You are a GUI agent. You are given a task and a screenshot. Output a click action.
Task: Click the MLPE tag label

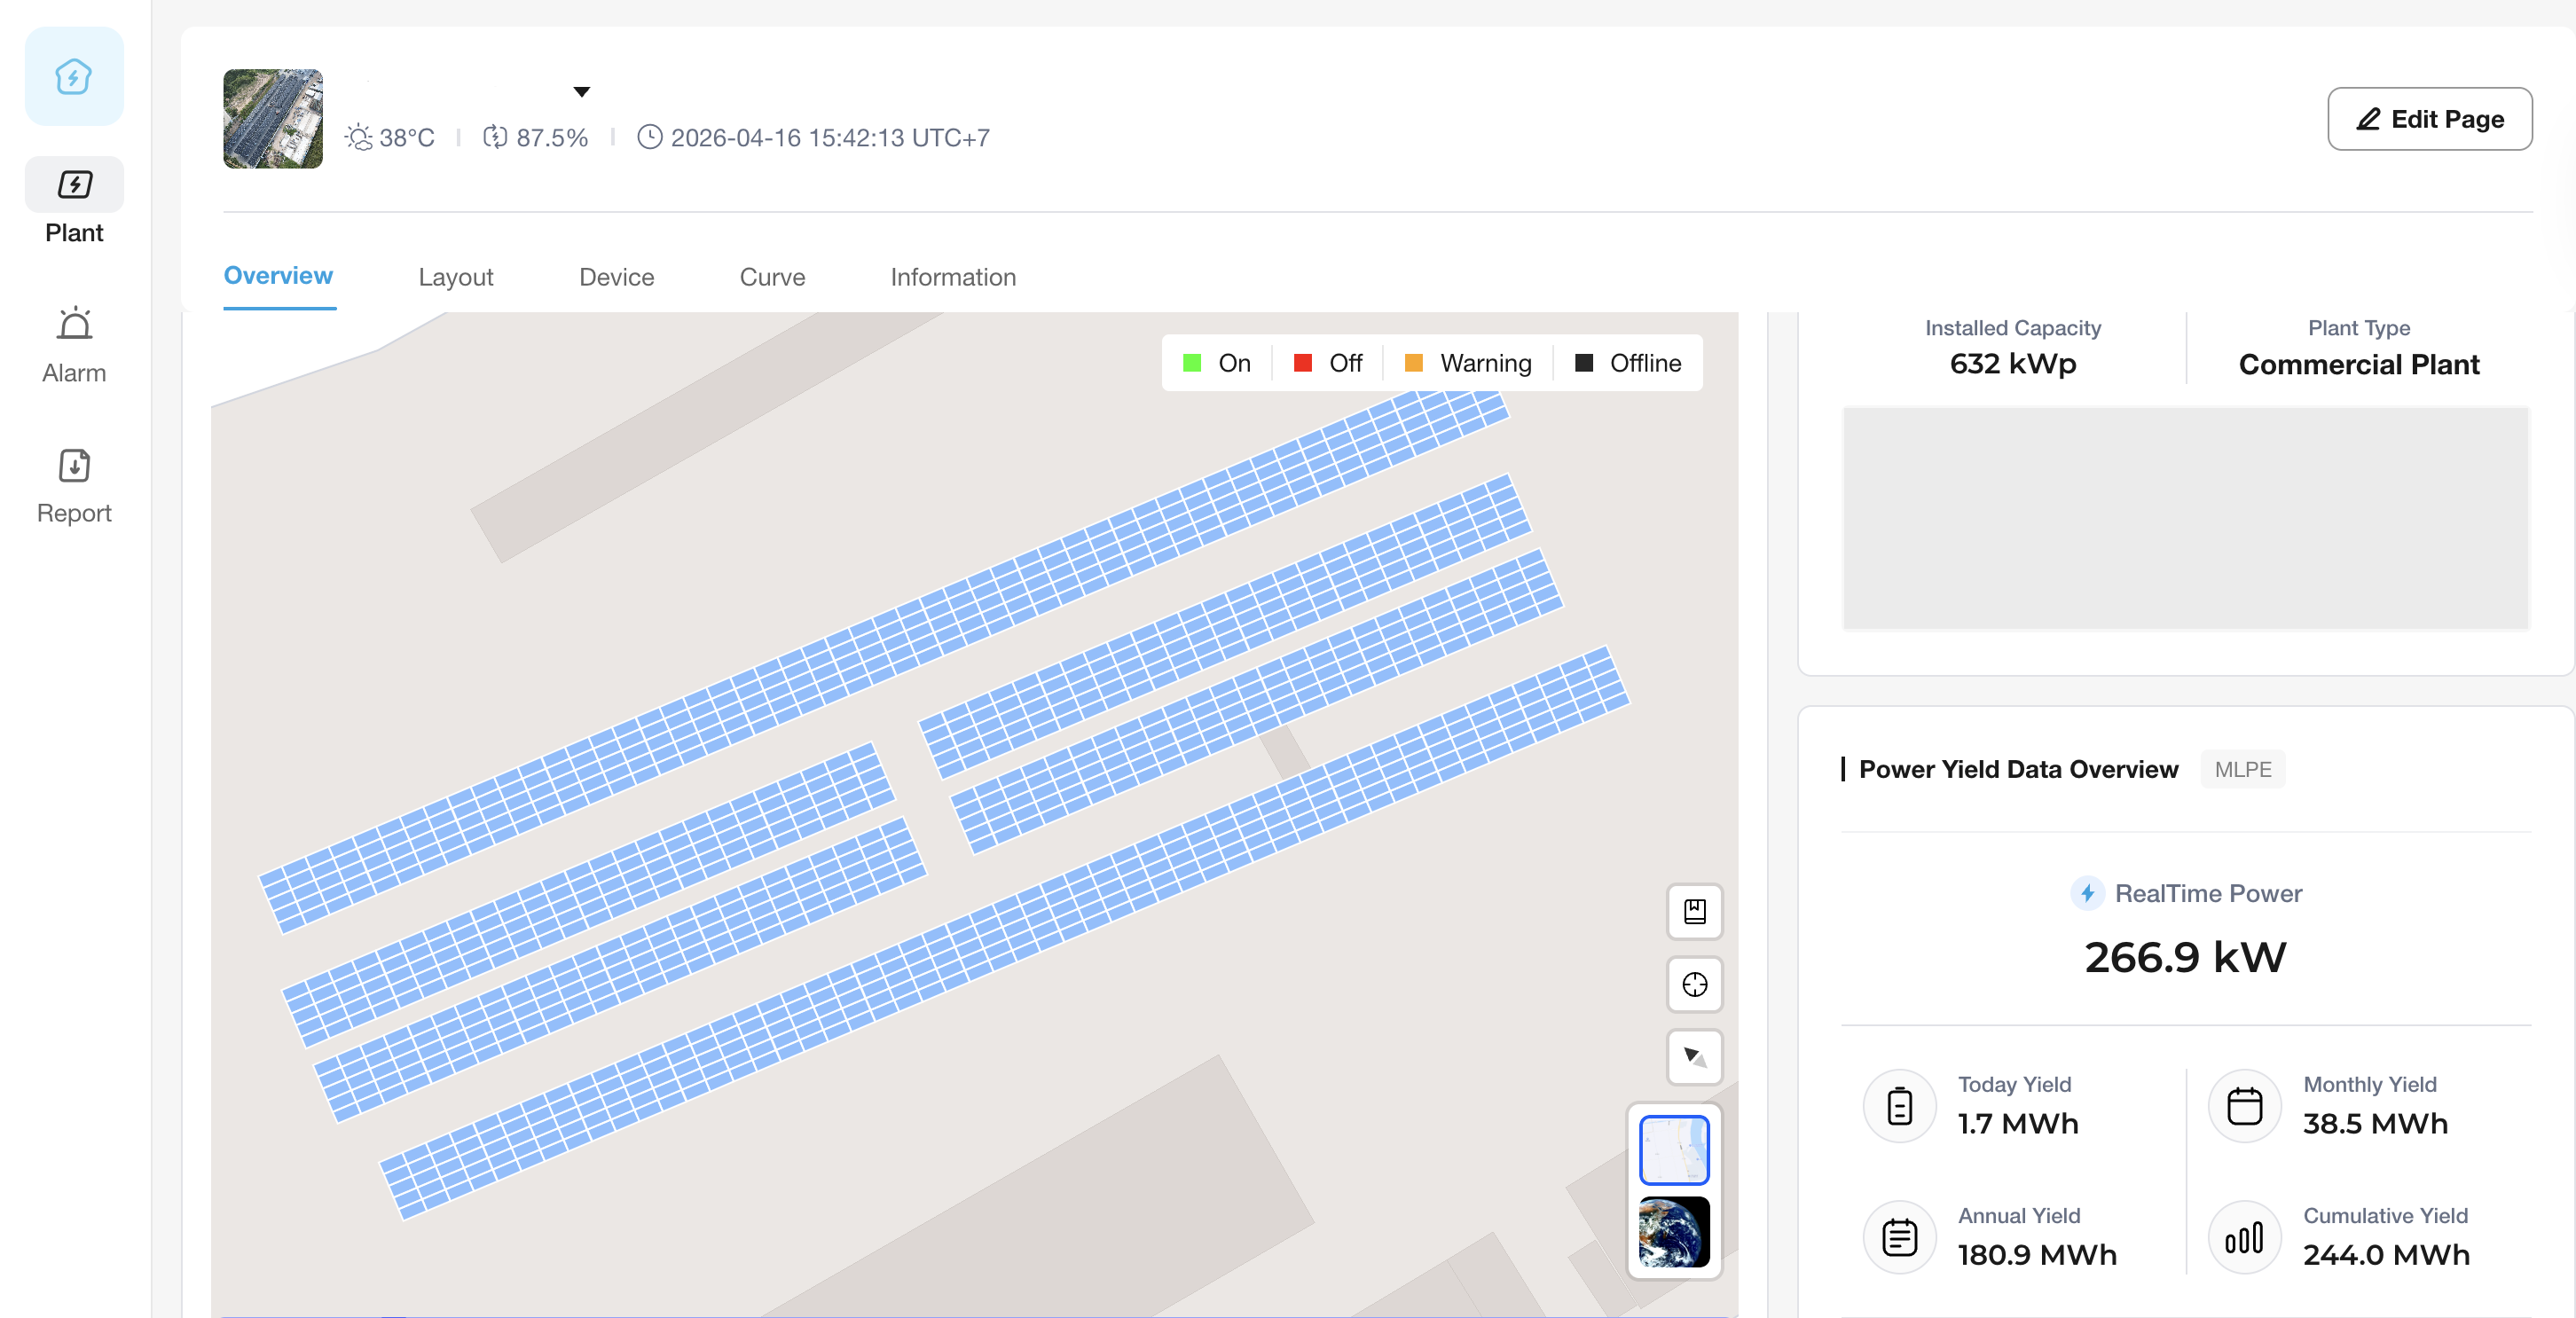pyautogui.click(x=2242, y=769)
